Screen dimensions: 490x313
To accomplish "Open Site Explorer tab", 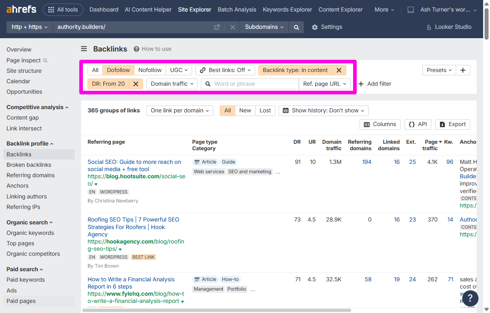I will click(195, 10).
